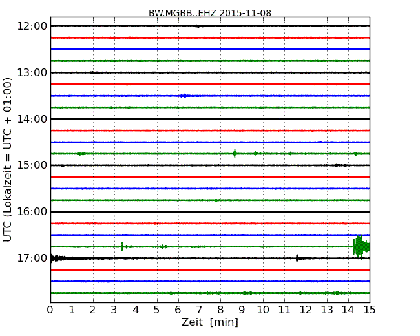Click the black signal coda at the start of the 17:00 trace
420x336 pixels.
(60, 258)
